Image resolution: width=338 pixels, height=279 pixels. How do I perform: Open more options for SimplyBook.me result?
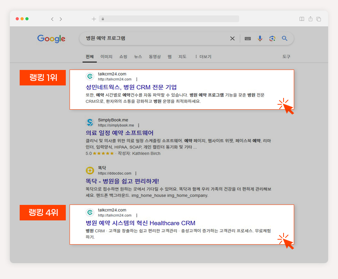(x=139, y=125)
